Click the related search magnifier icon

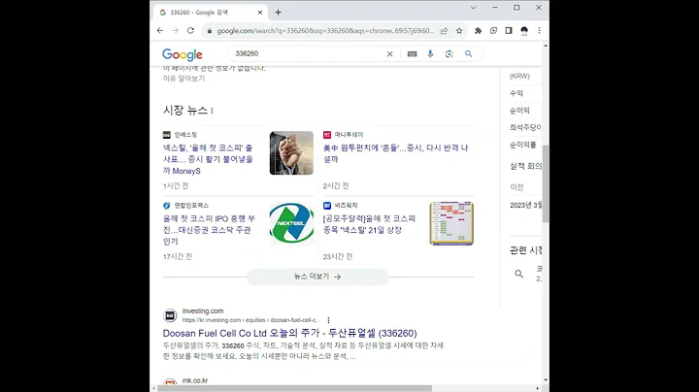click(x=518, y=274)
